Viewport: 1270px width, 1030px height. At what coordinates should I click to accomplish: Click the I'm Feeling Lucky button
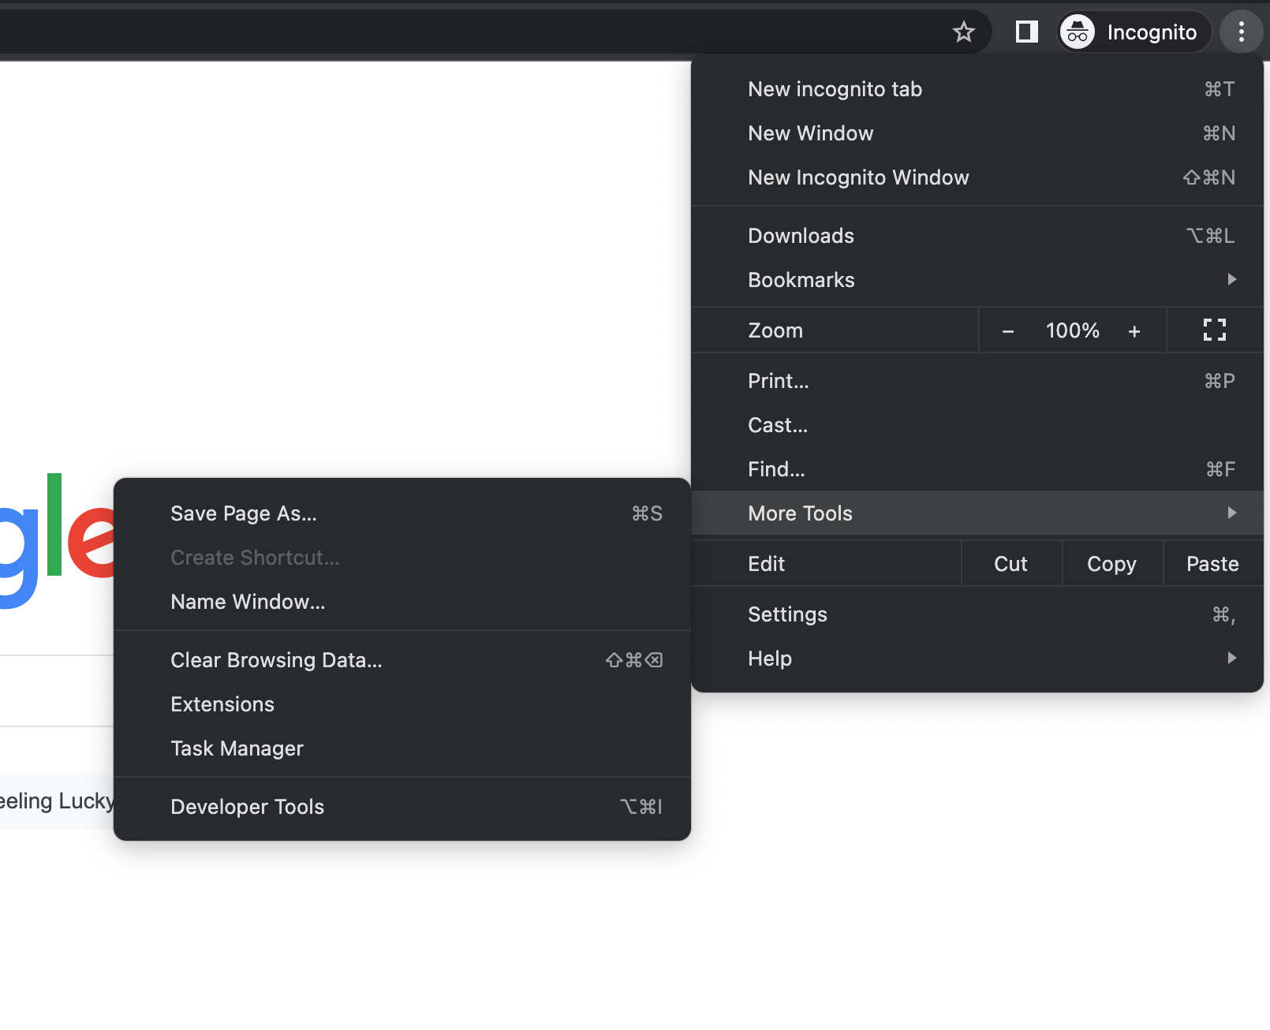57,801
